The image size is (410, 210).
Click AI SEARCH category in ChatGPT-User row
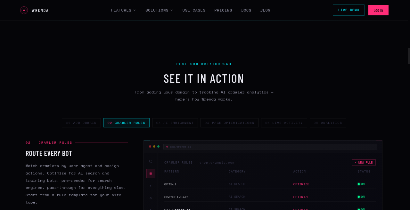click(237, 197)
